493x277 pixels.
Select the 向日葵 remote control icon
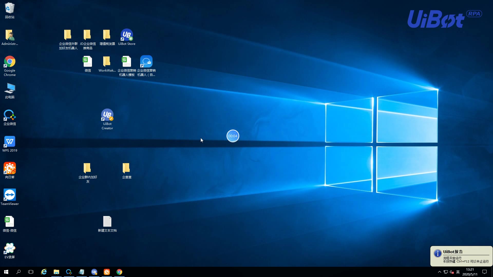(10, 169)
